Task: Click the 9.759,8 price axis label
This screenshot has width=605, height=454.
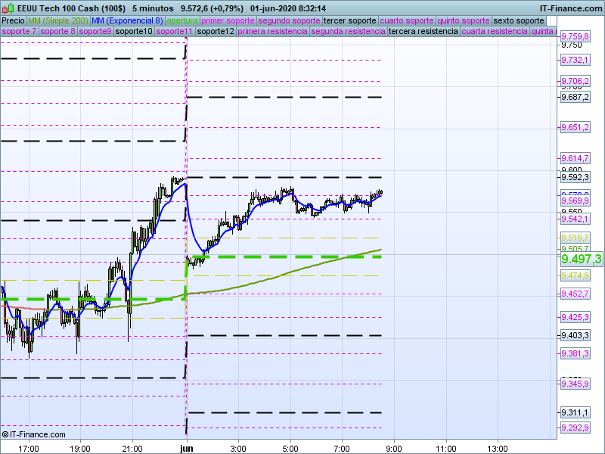Action: pos(575,36)
